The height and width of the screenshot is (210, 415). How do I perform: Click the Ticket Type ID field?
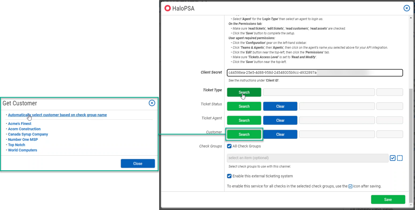tap(390, 92)
